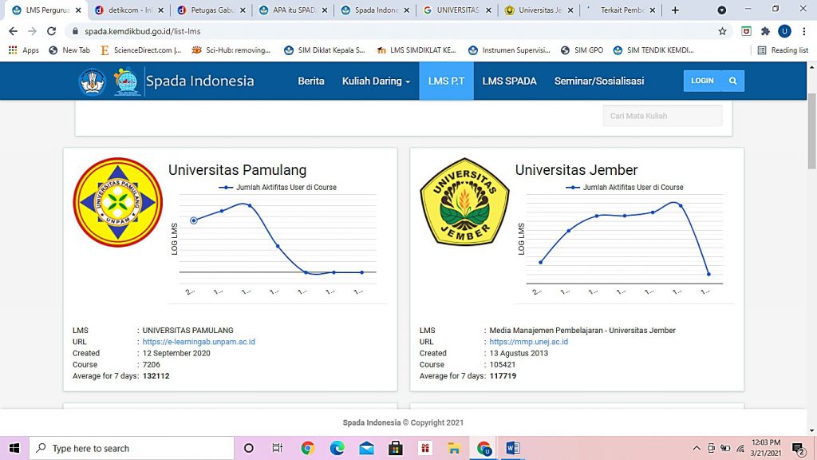
Task: Bookmark this page with the star icon
Action: click(722, 31)
